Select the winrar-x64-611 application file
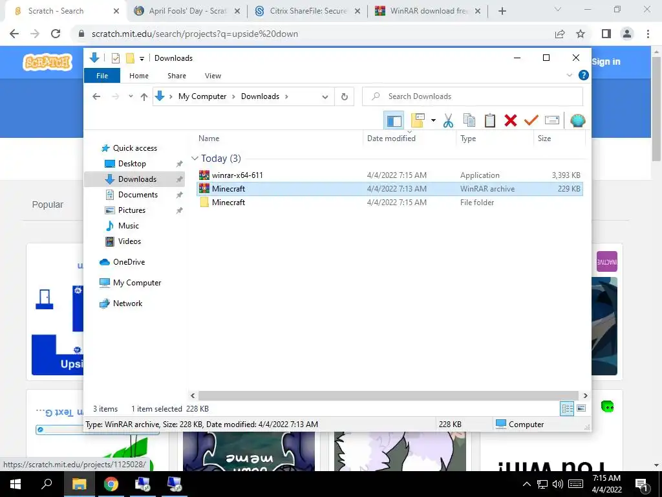 [390, 175]
